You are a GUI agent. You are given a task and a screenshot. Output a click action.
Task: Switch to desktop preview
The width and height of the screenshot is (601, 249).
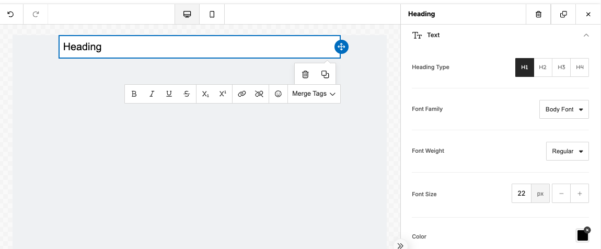(187, 14)
